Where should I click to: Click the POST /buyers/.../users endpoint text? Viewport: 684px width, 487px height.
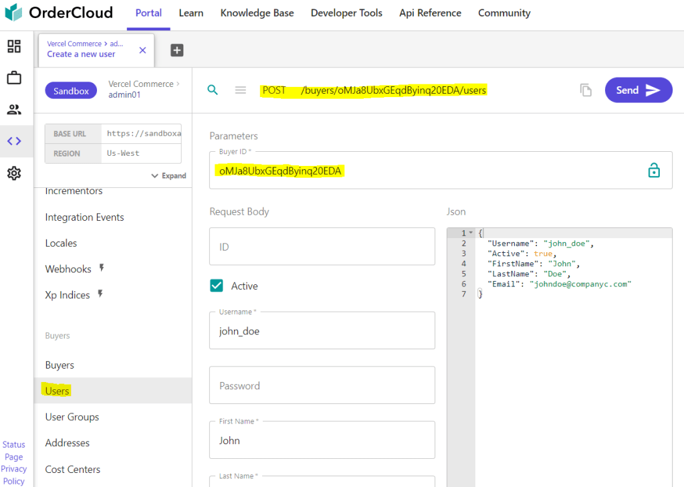tap(374, 90)
